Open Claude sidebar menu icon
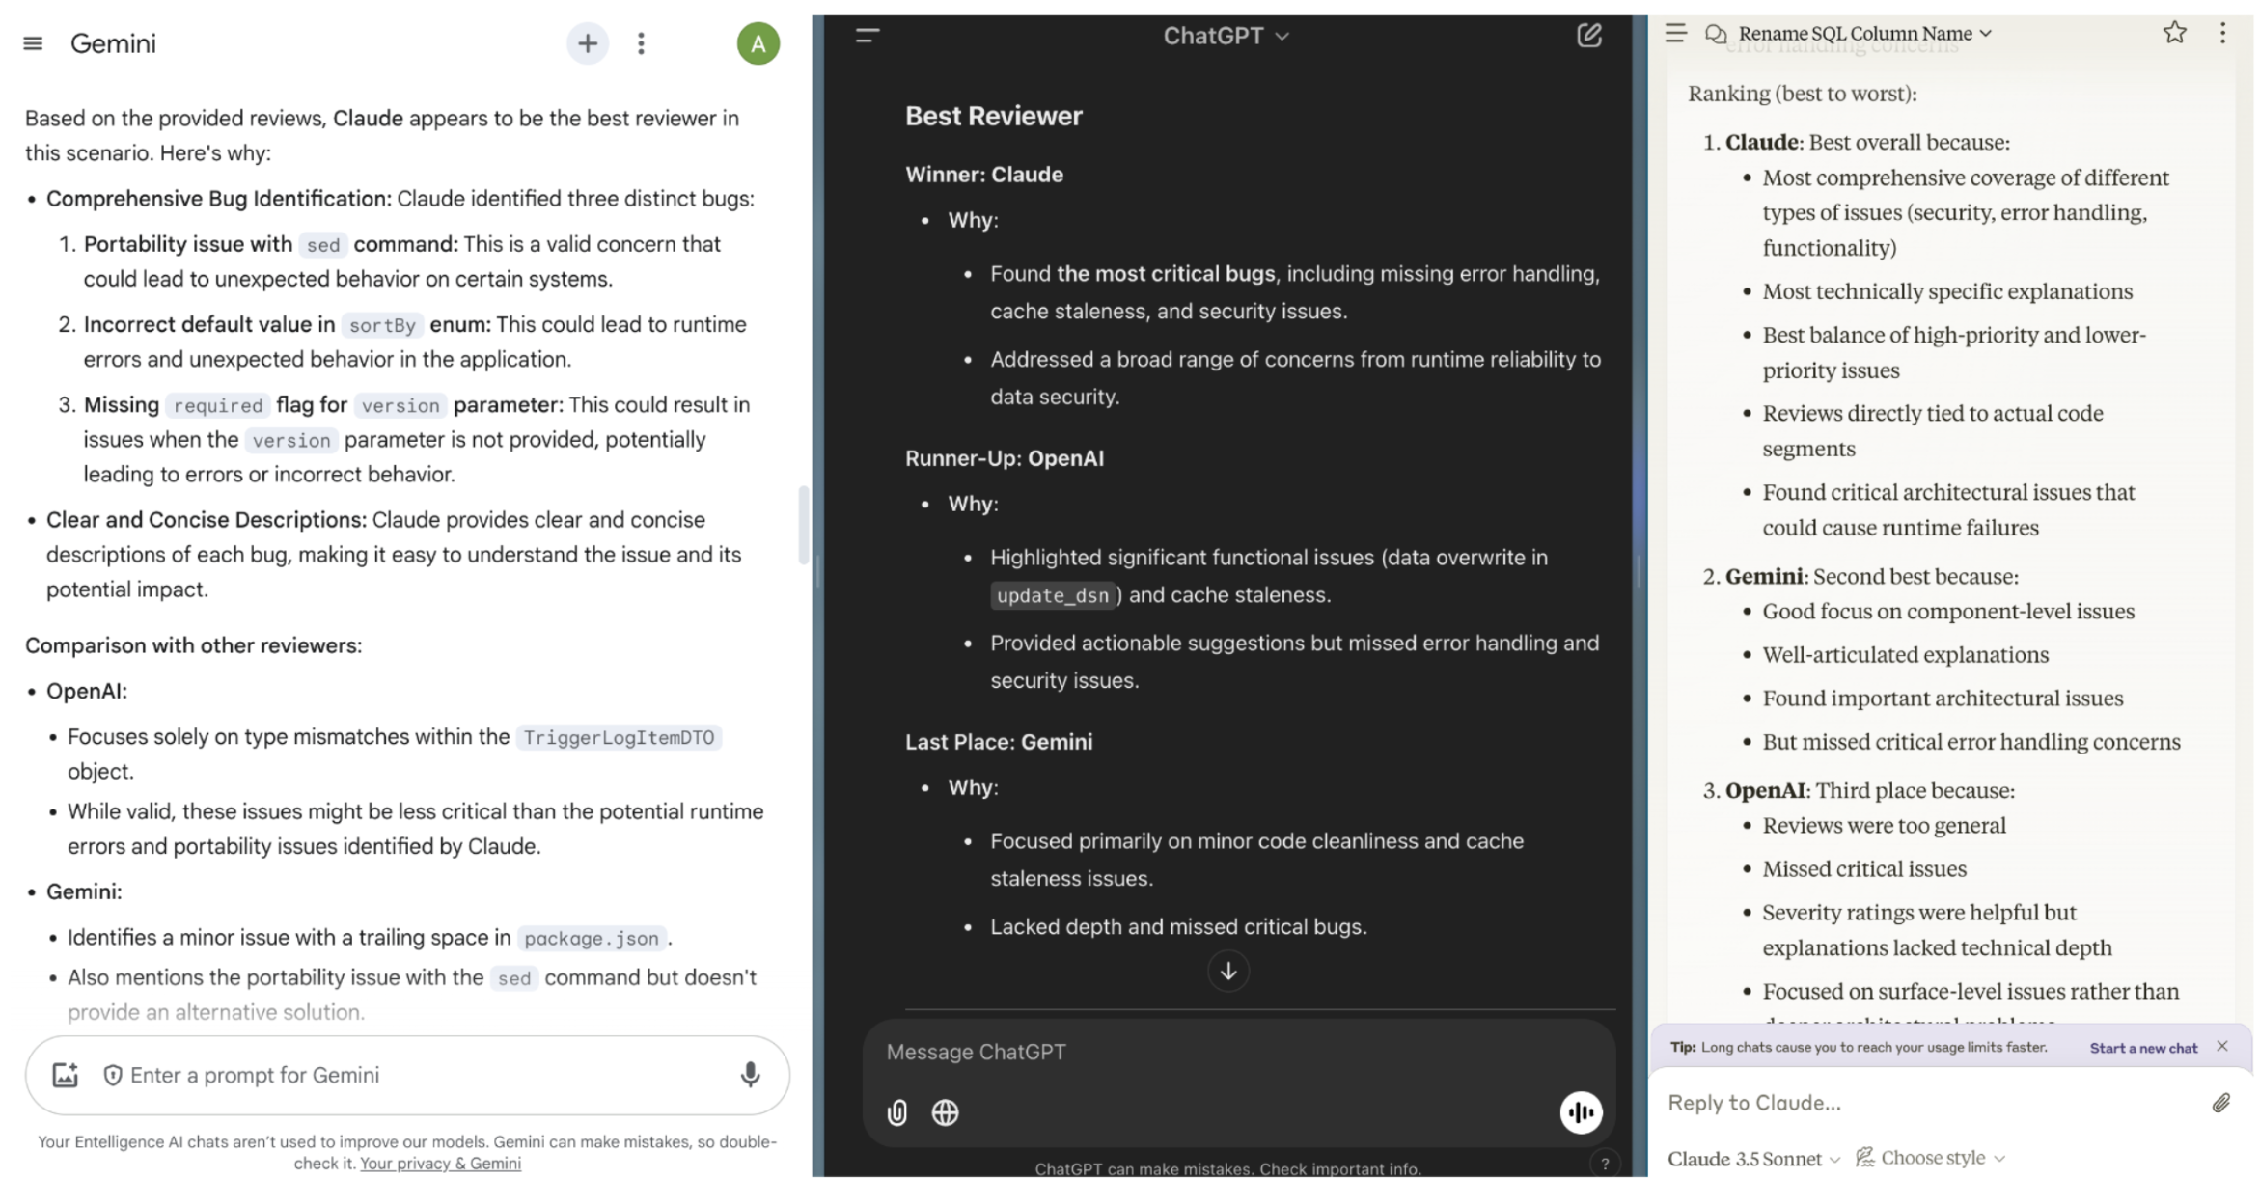 pos(1676,33)
